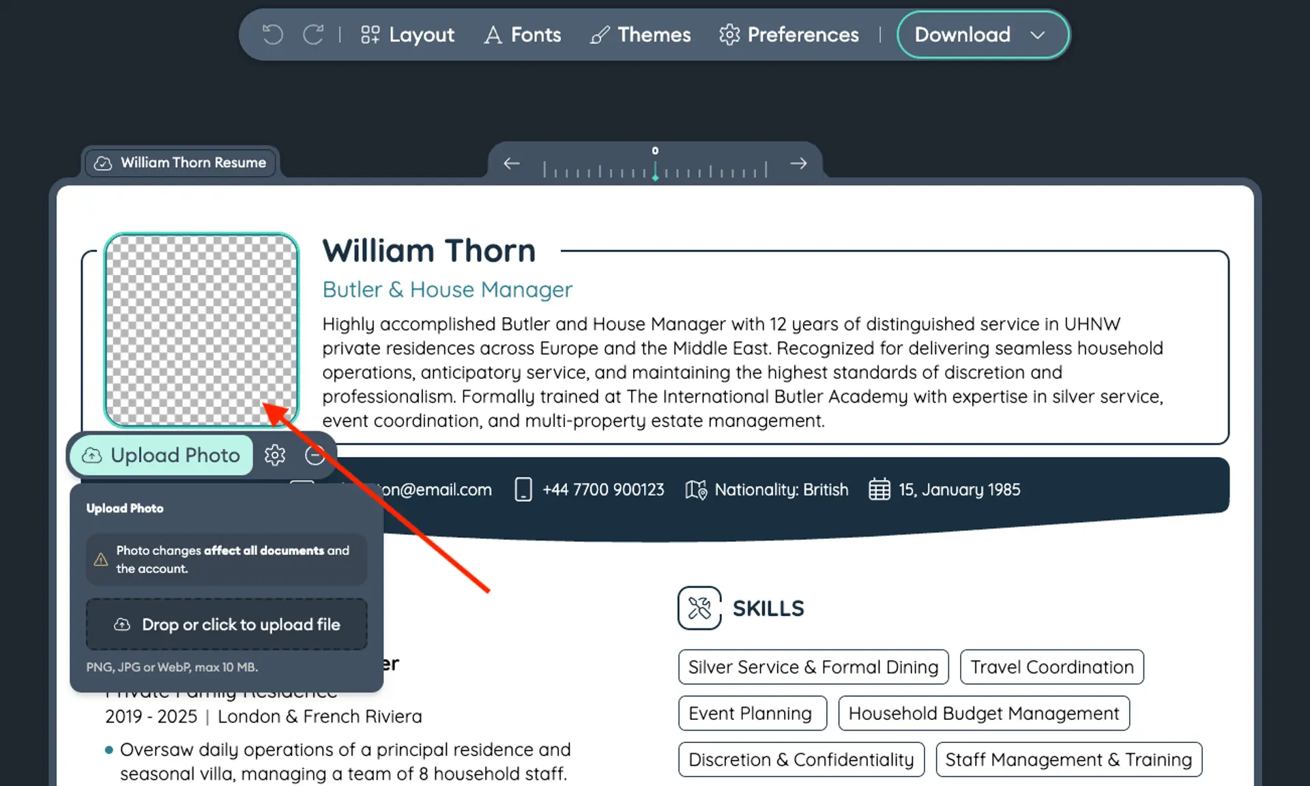Open the Preferences menu

coord(789,35)
